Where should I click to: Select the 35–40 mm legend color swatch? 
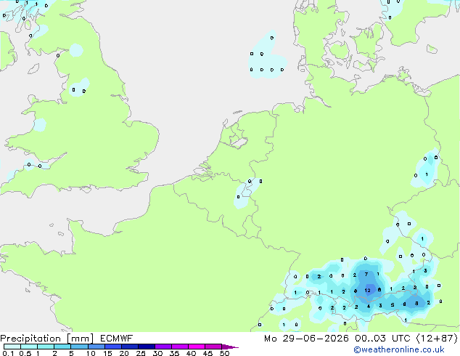tap(179, 347)
